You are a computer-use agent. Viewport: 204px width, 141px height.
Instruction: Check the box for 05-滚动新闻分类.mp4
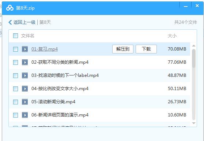pyautogui.click(x=15, y=102)
